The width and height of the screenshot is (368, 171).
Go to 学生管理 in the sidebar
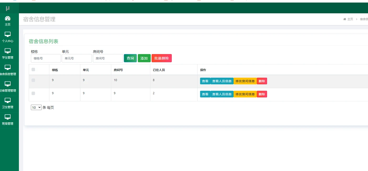click(8, 54)
